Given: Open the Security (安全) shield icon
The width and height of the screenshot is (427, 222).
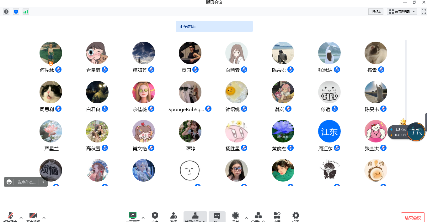Looking at the screenshot, I should [x=155, y=216].
